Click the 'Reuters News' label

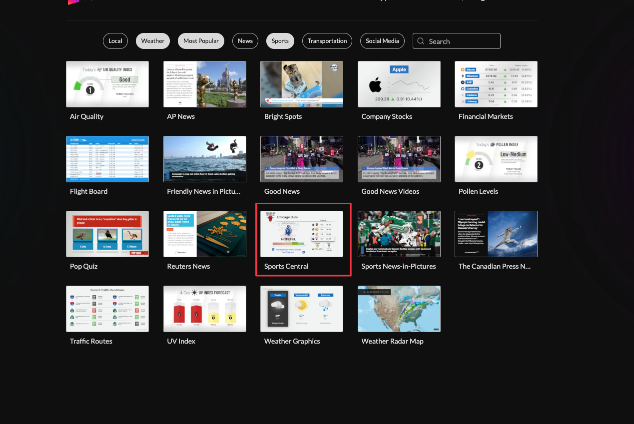pos(188,266)
